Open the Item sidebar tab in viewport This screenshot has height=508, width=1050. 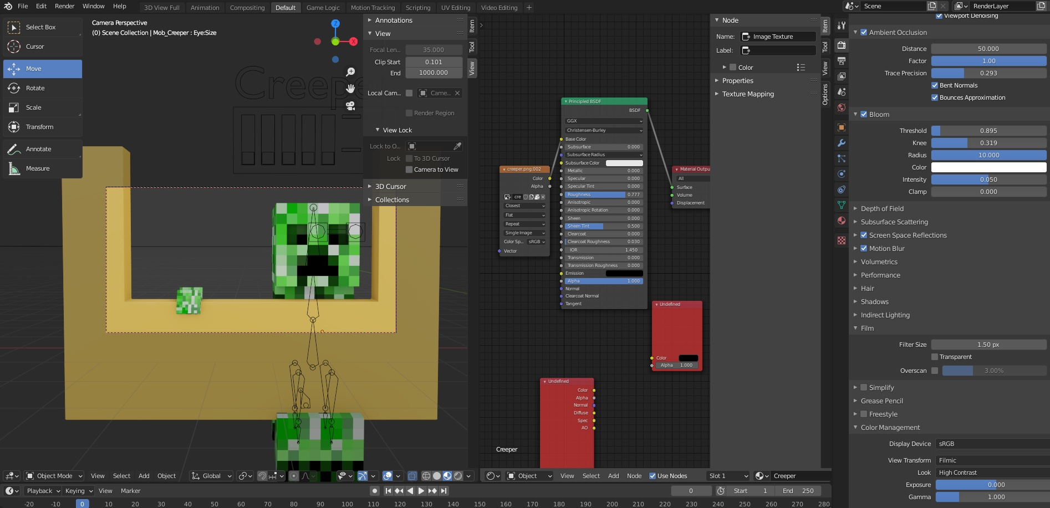(472, 25)
